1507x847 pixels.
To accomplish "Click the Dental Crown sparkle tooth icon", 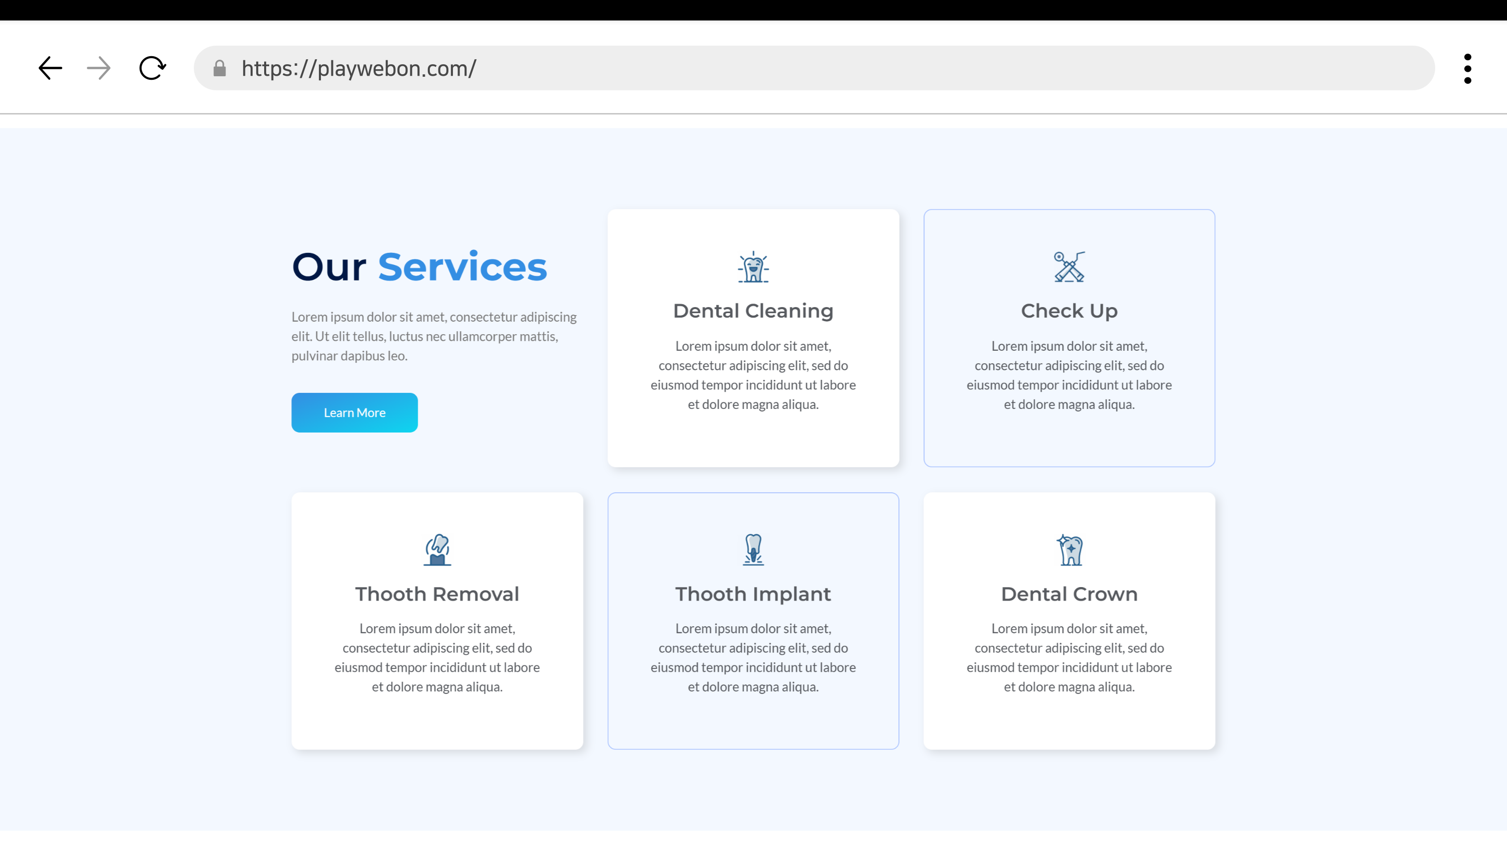I will point(1070,549).
